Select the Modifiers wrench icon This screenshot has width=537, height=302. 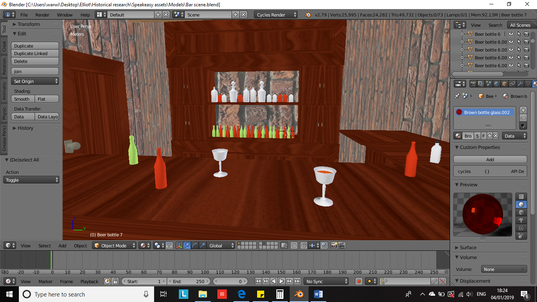pos(520,84)
